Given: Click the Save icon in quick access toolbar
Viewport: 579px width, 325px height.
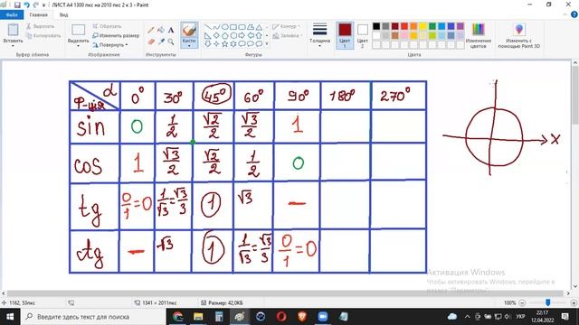Looking at the screenshot, I should 17,5.
